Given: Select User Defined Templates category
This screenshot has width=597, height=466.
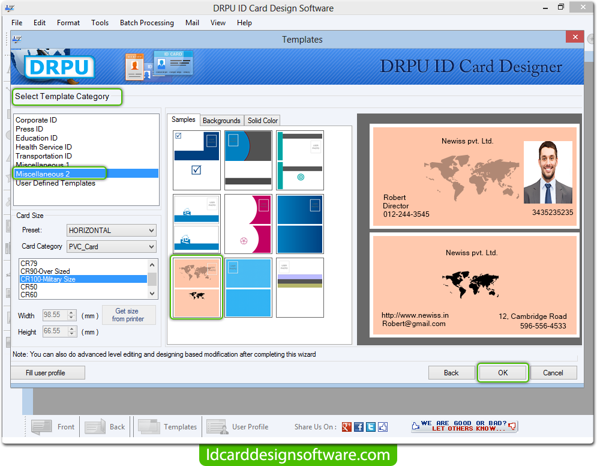Looking at the screenshot, I should point(86,183).
